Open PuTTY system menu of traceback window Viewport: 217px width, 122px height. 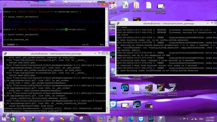pos(5,54)
